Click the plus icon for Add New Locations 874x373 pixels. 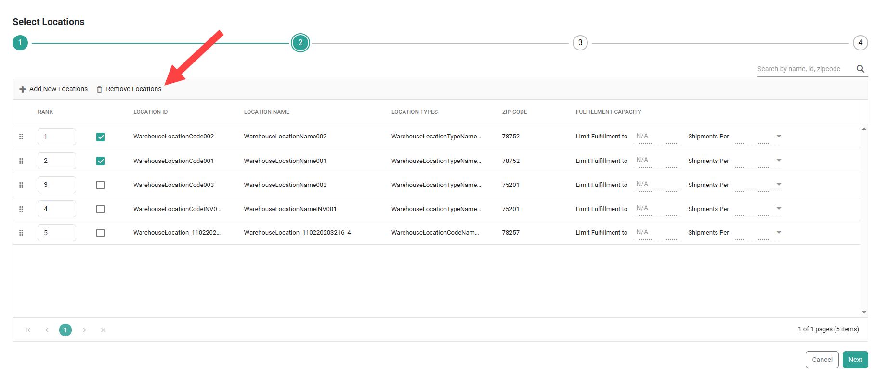point(23,89)
